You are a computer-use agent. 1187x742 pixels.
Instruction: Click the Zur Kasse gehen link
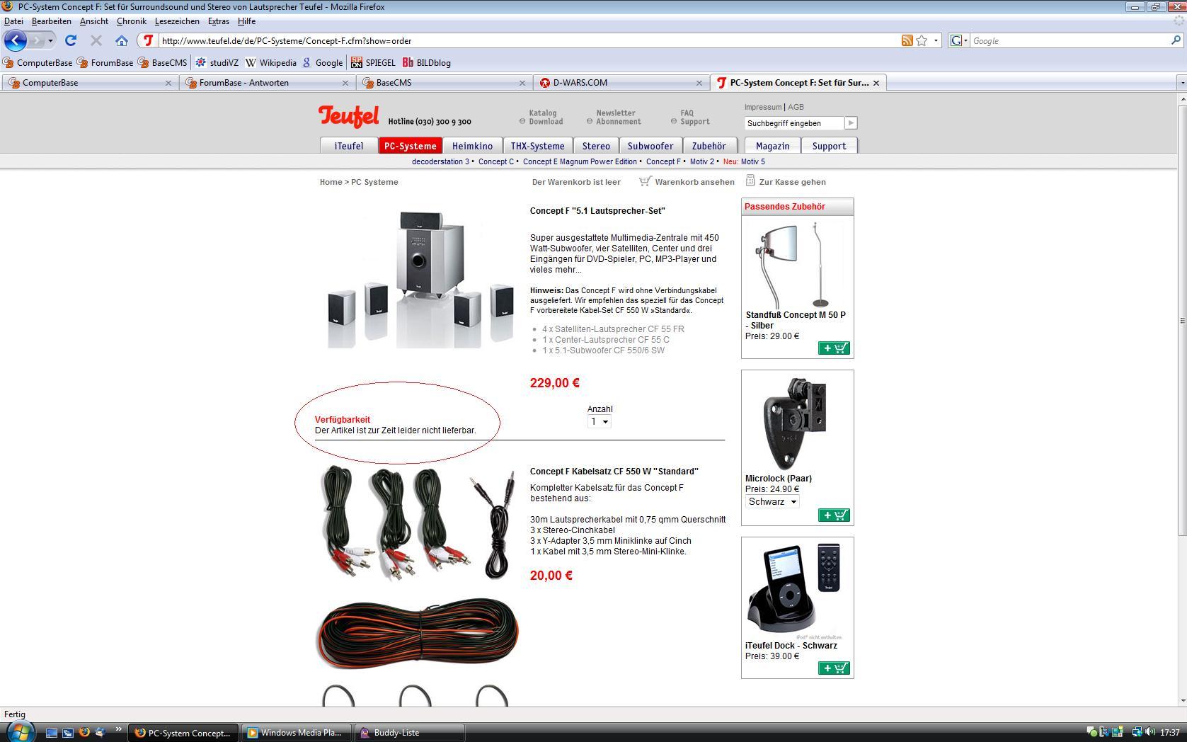pos(792,182)
